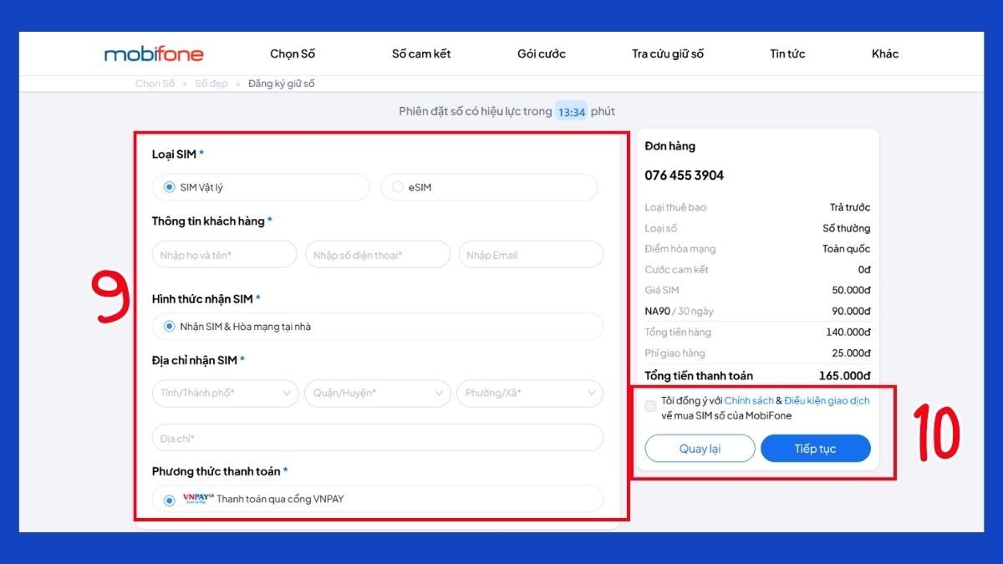Open the Số cam kết menu

421,53
